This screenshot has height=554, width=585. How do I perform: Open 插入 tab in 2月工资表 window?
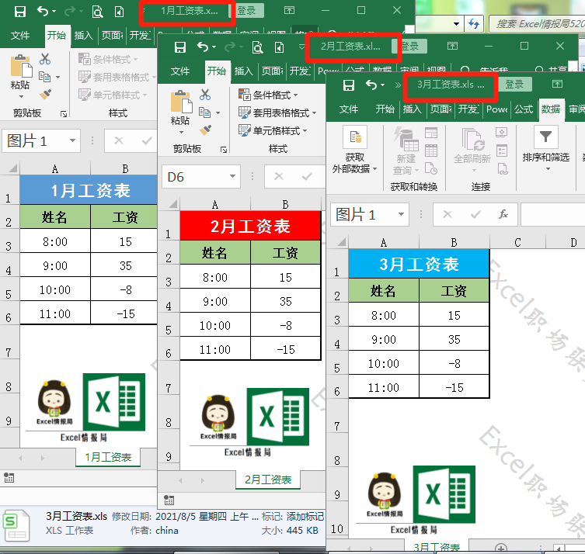click(244, 71)
